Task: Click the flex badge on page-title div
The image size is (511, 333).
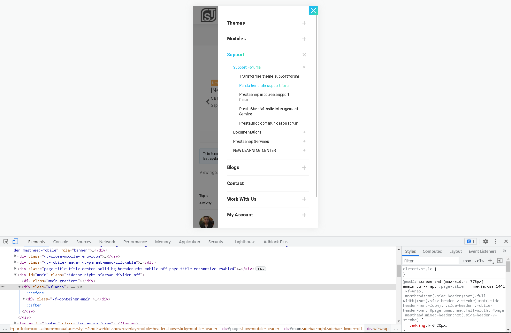Action: 261,269
